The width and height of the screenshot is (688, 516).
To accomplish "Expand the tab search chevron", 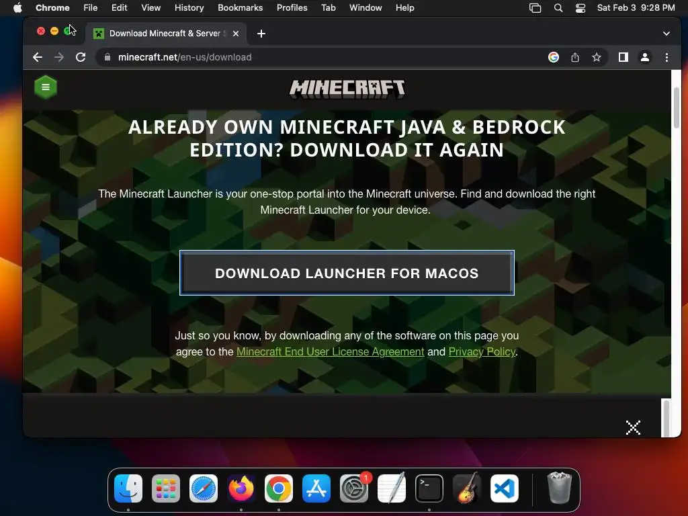I will (666, 34).
